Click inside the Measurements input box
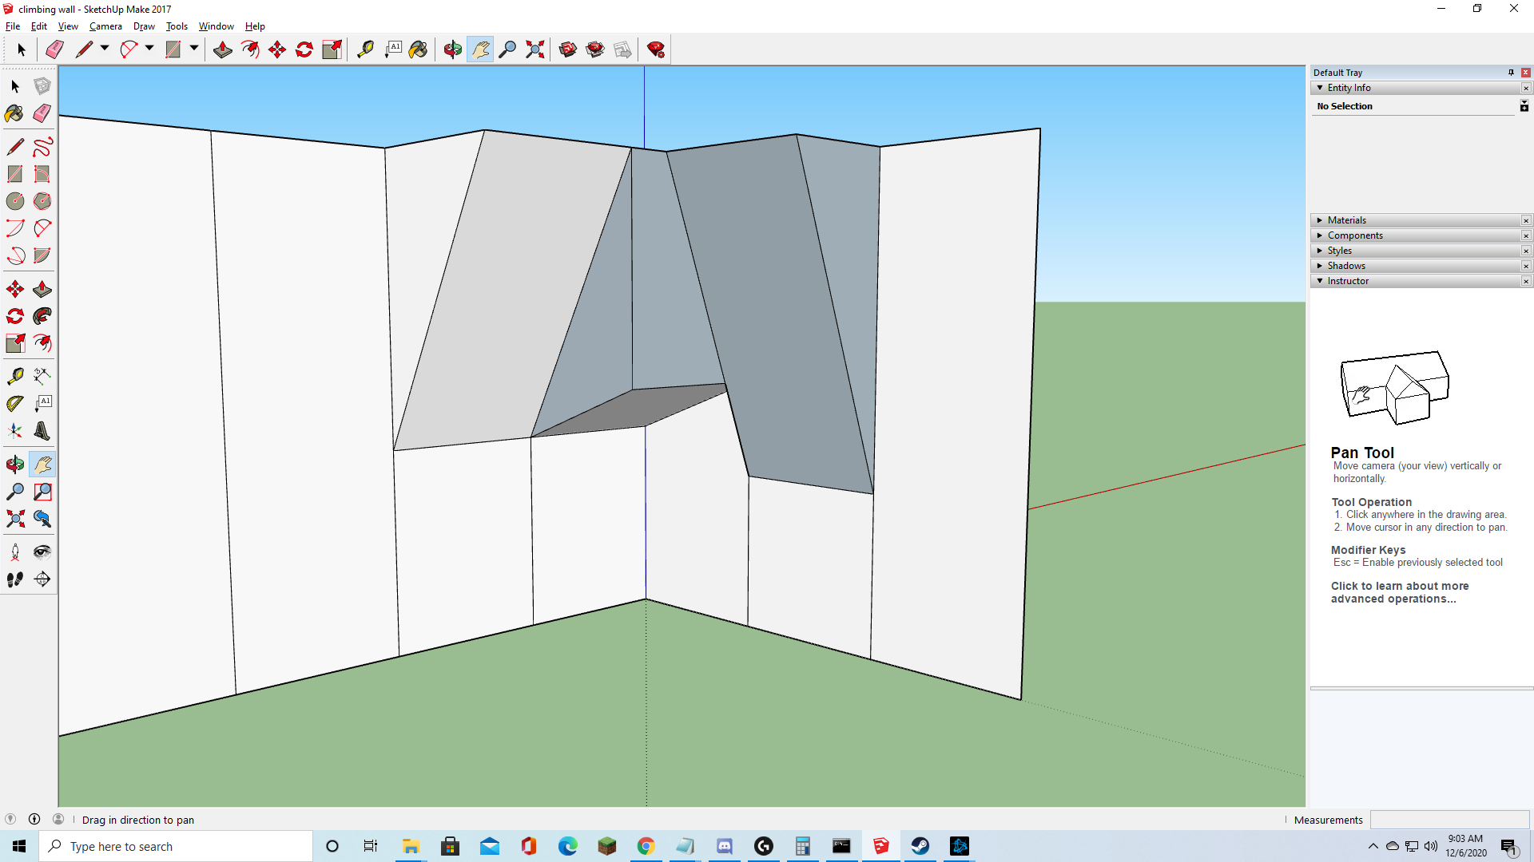 [x=1450, y=820]
